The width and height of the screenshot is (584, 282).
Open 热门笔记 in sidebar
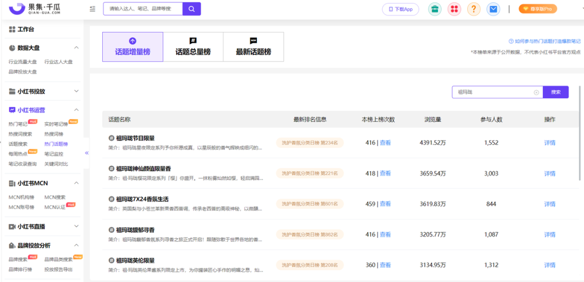(18, 124)
